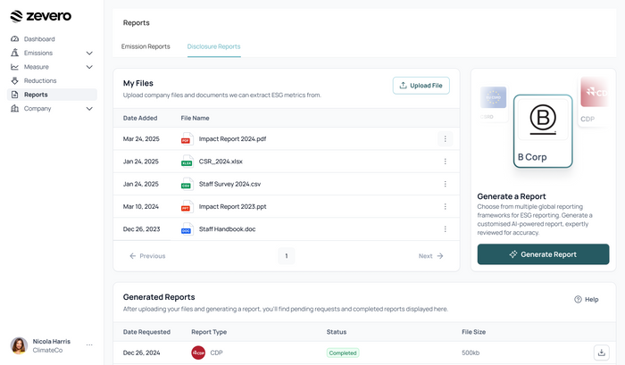
Task: Select the CSRD framework card
Action: [494, 103]
